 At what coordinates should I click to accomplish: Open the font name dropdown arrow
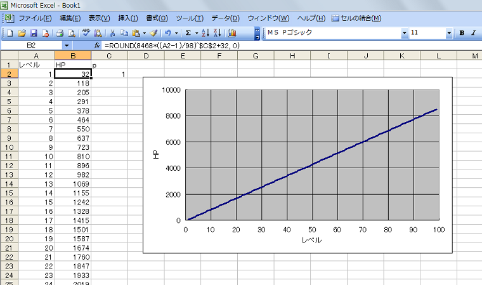click(404, 33)
